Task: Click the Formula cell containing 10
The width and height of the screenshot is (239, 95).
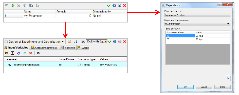Action: click(74, 16)
